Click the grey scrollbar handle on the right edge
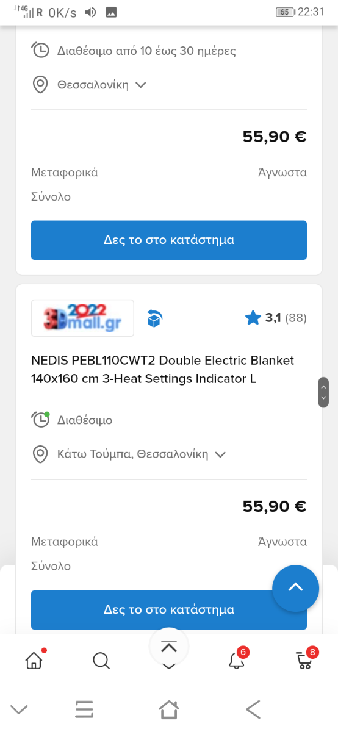Screen dimensions: 338x732 (x=323, y=392)
